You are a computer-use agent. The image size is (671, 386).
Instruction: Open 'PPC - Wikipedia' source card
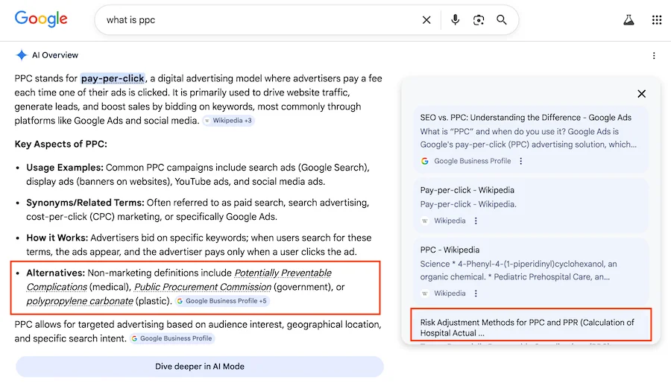530,271
